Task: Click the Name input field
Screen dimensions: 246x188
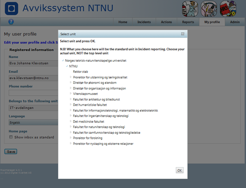Action: (x=34, y=63)
